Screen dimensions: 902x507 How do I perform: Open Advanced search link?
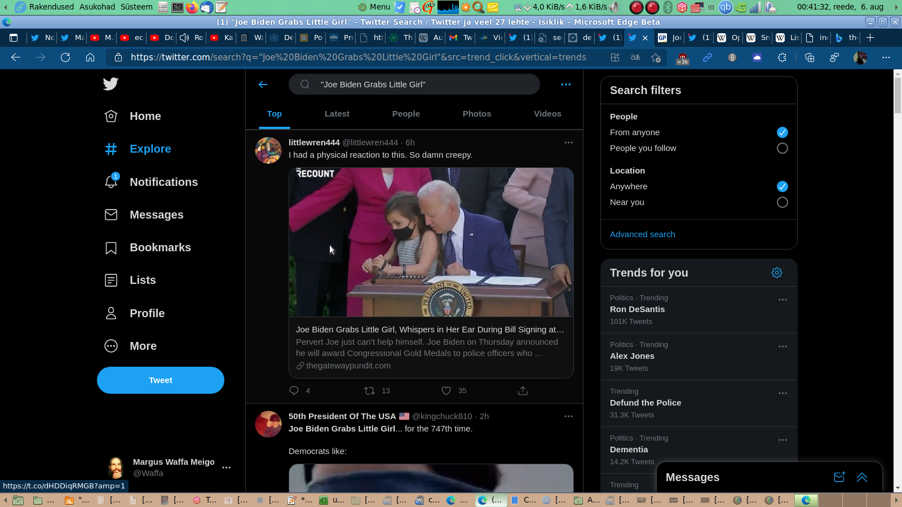point(642,234)
